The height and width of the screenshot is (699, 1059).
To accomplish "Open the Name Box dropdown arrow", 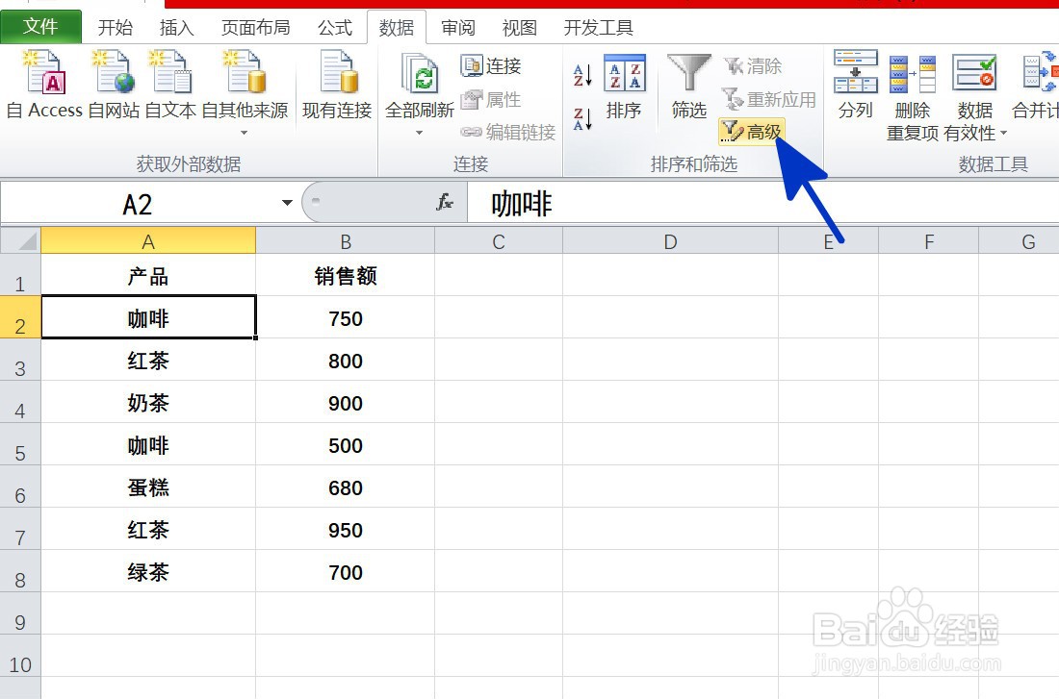I will [x=286, y=203].
